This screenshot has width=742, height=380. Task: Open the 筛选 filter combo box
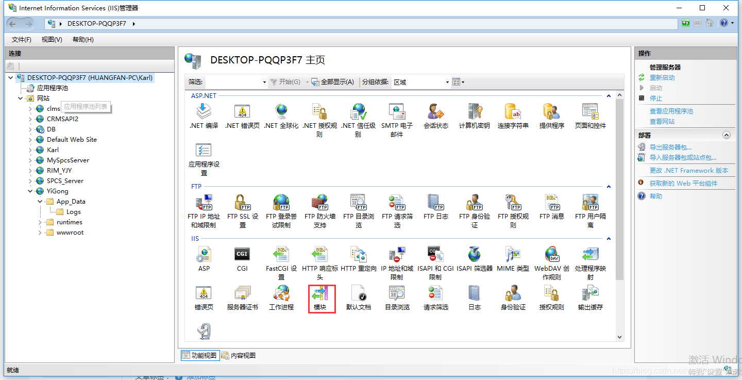(x=236, y=82)
